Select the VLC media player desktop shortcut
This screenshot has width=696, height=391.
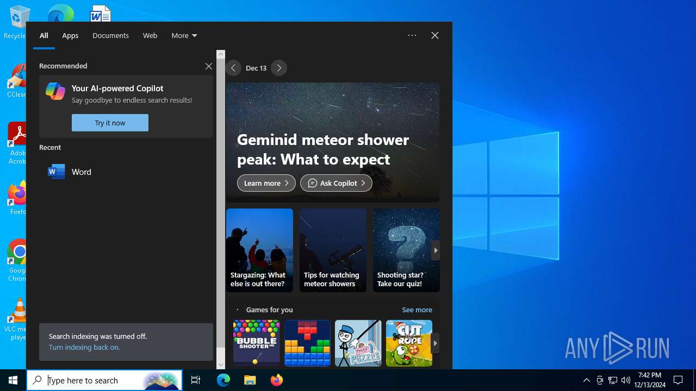[16, 319]
